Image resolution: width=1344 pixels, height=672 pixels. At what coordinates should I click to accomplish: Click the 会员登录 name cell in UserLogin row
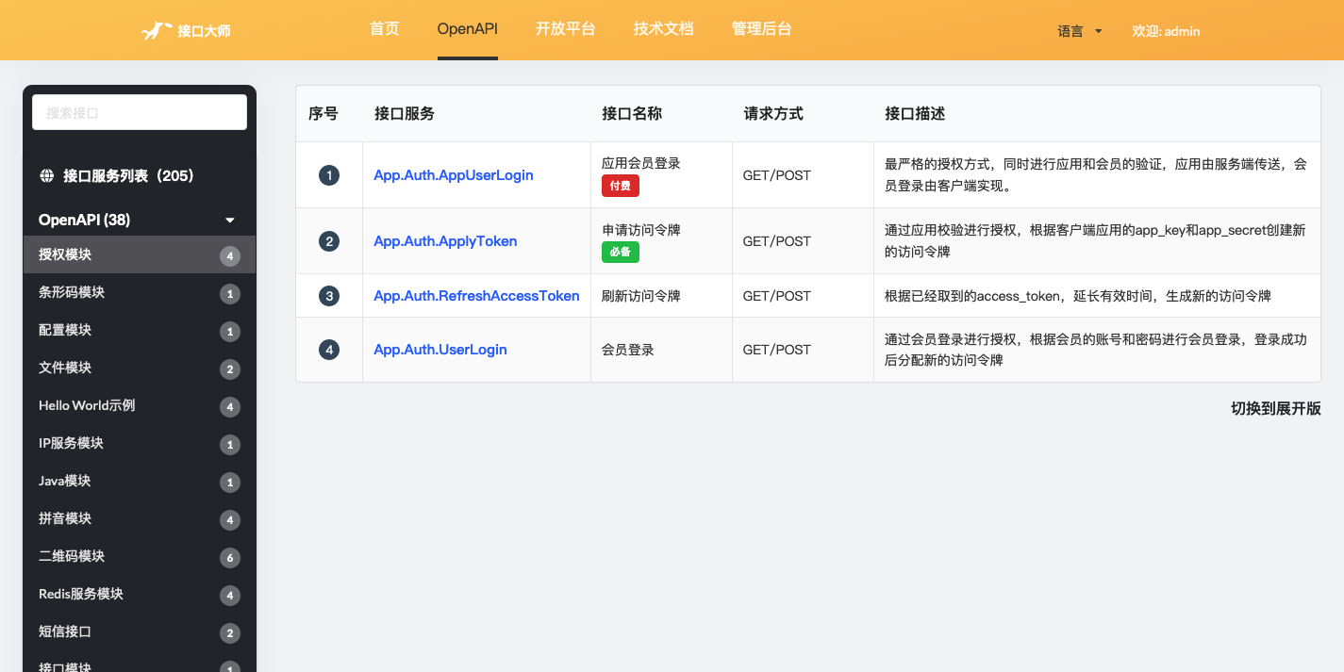[x=628, y=350]
